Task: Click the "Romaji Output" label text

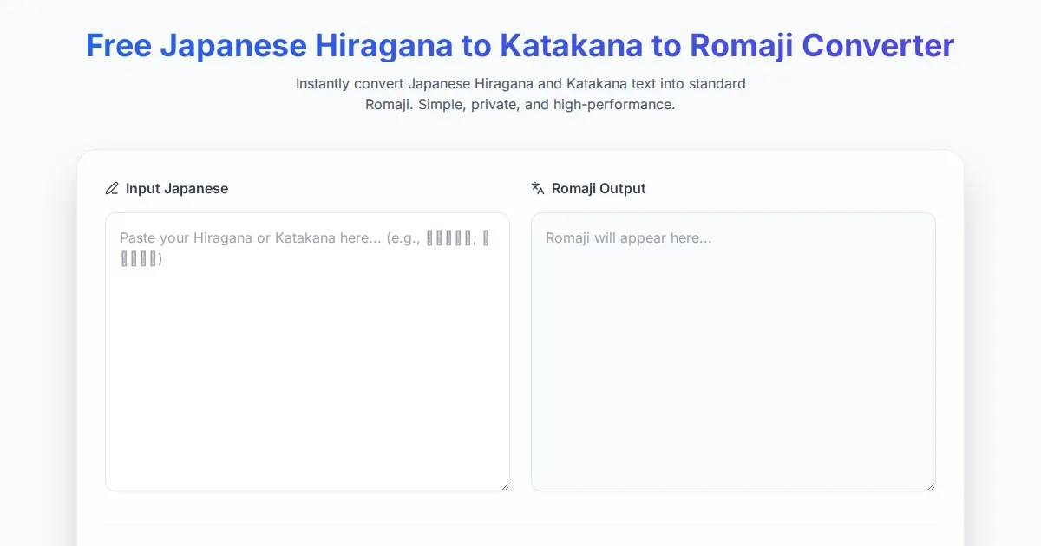Action: pyautogui.click(x=599, y=188)
